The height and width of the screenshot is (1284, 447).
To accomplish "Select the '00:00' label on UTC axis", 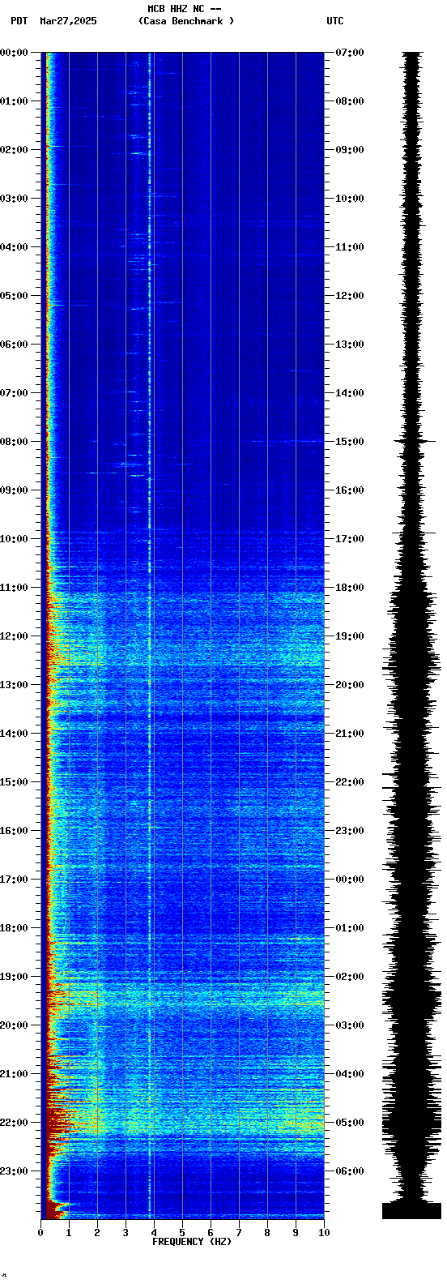I will tap(350, 880).
